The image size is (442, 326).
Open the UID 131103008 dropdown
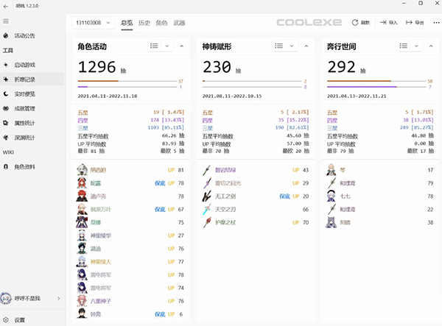(x=93, y=23)
